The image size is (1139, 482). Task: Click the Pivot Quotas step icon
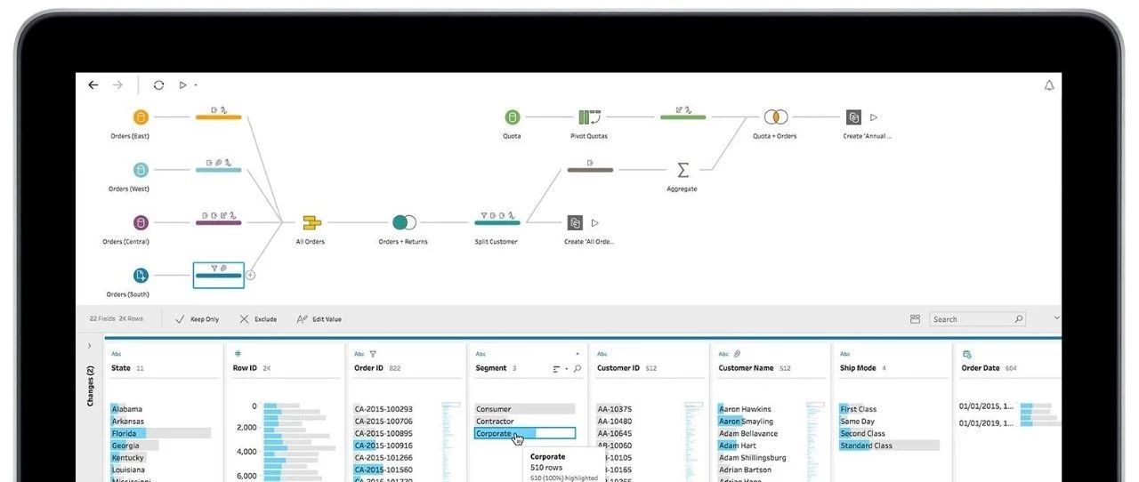tap(589, 117)
